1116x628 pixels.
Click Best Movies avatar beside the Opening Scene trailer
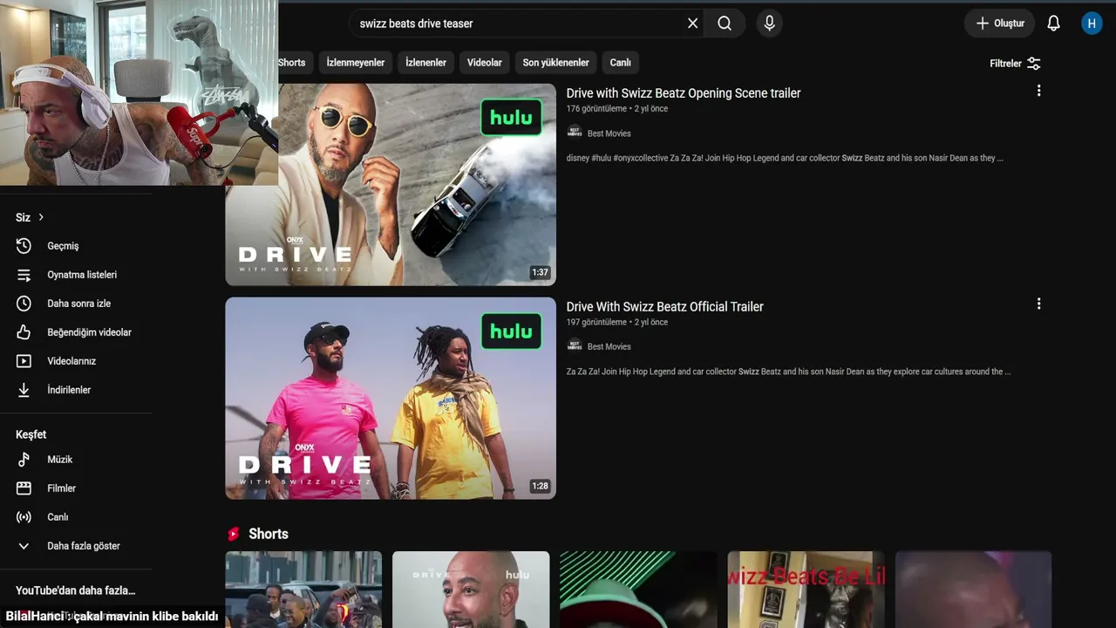coord(575,133)
